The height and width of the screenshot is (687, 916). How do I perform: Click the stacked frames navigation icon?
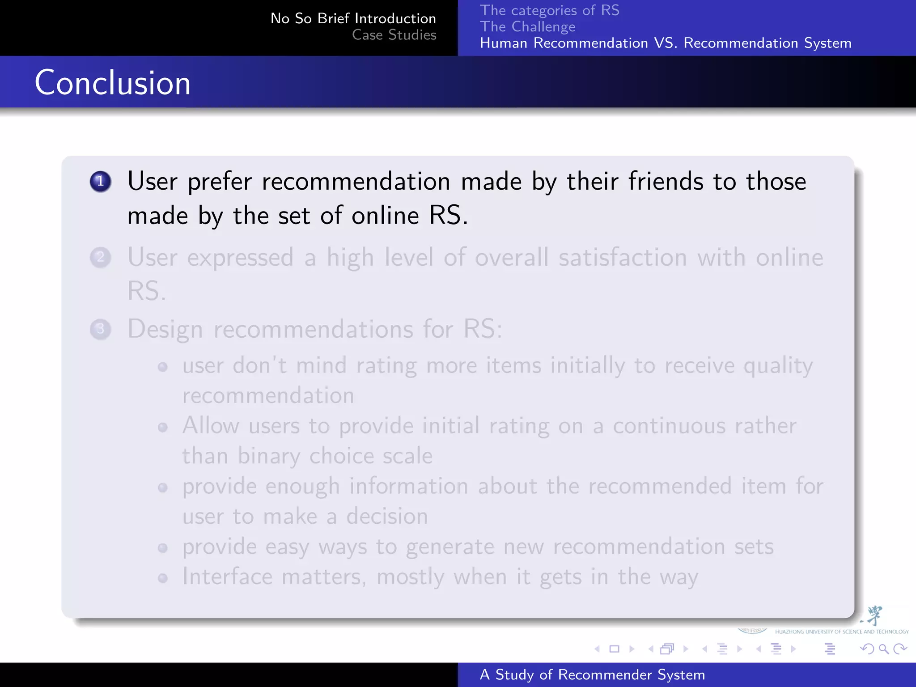667,649
